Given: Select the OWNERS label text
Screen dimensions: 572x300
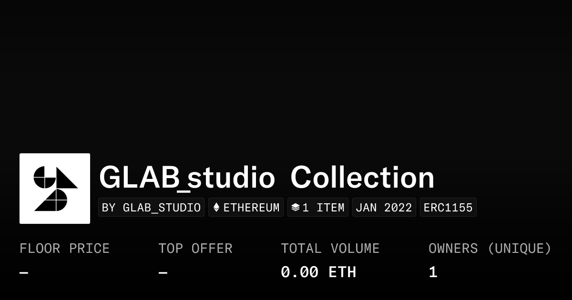Looking at the screenshot, I should 453,249.
